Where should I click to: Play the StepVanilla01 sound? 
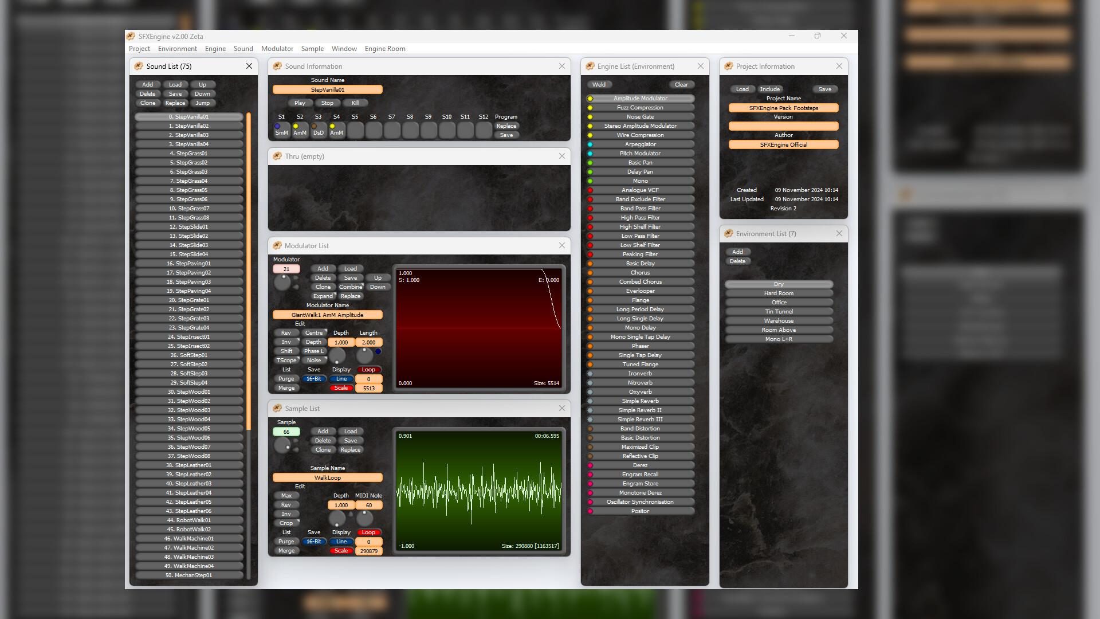click(300, 103)
